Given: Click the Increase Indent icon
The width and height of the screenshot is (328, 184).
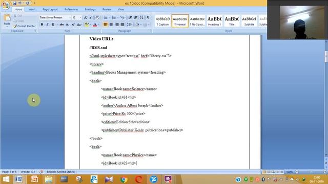Looking at the screenshot, I should (136, 17).
